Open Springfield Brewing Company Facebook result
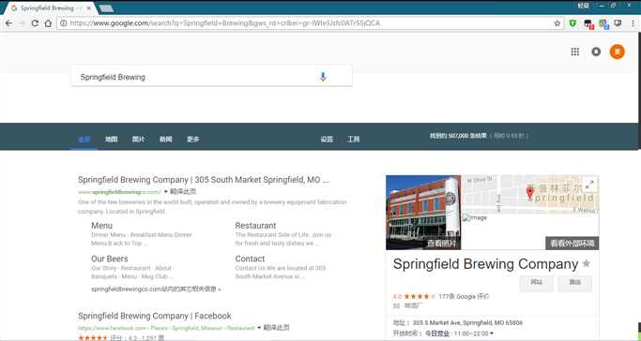The height and width of the screenshot is (341, 641). [x=155, y=316]
